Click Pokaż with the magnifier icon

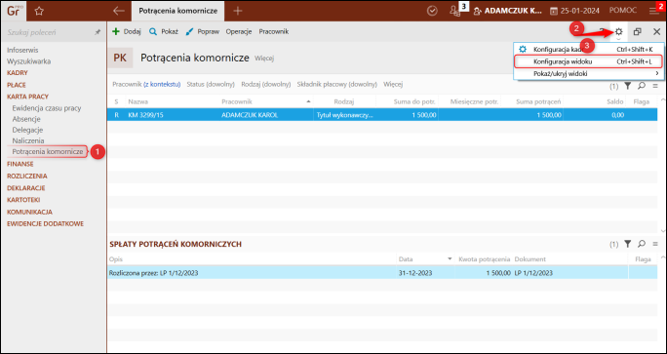coord(164,31)
